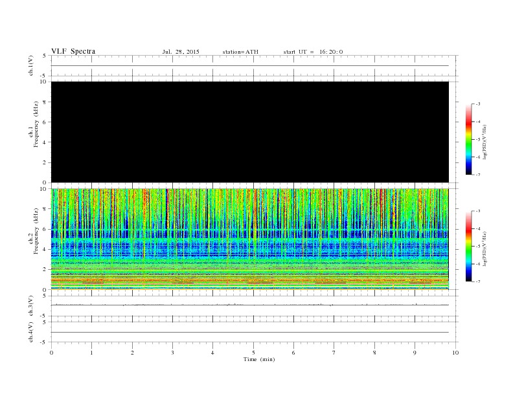Click the lower colorbar's log(PSD) label
This screenshot has width=513, height=396.
(485, 248)
